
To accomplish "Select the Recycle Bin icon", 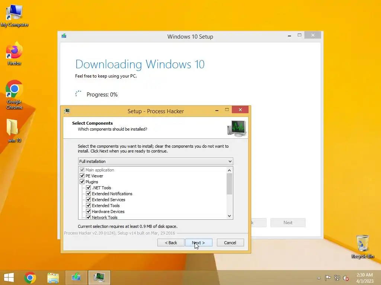I will pos(362,246).
